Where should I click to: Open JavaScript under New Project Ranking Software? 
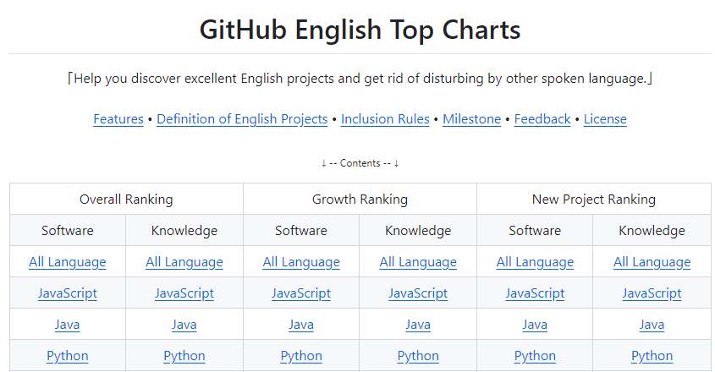[535, 293]
